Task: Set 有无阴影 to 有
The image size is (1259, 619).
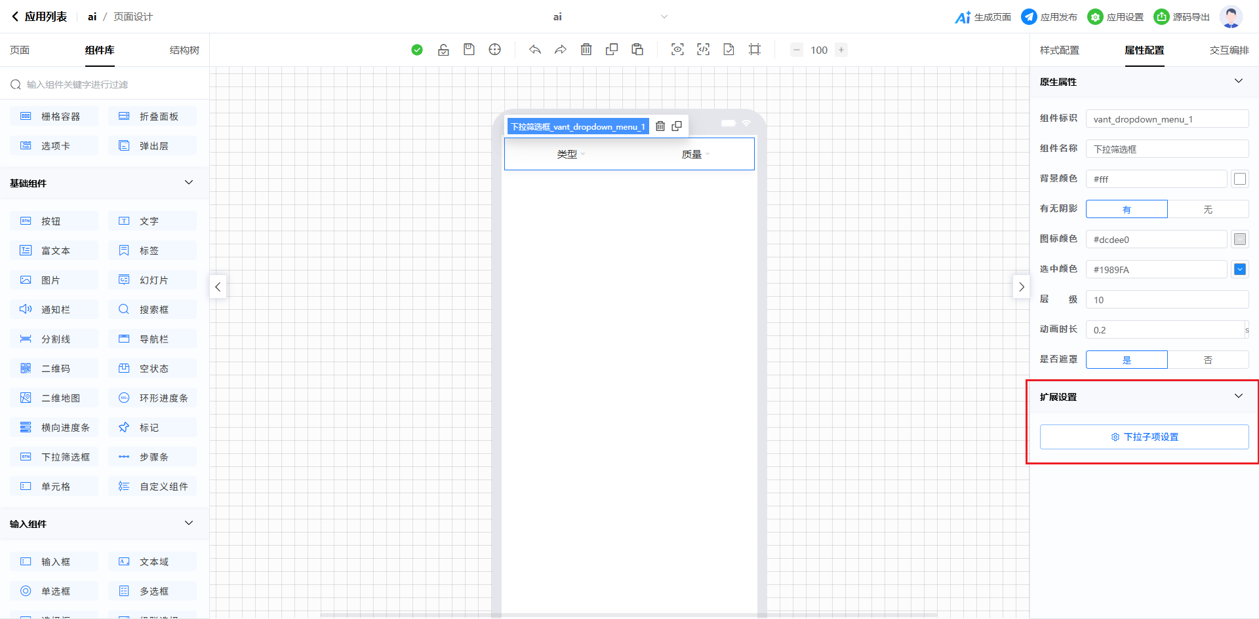Action: [x=1127, y=210]
